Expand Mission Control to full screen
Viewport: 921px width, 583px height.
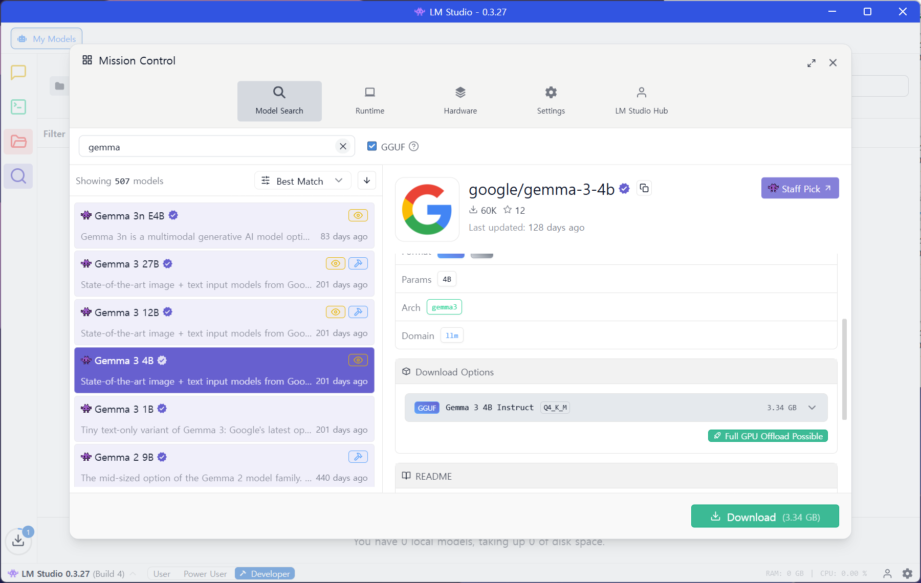pyautogui.click(x=812, y=63)
